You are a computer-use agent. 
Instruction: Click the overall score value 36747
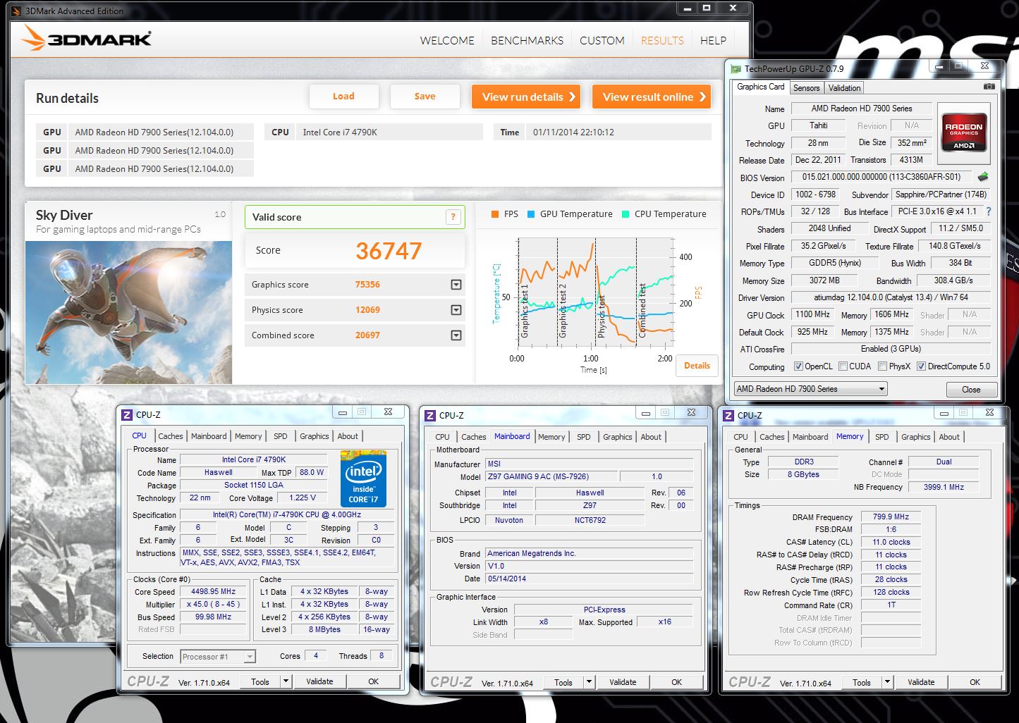click(x=389, y=251)
